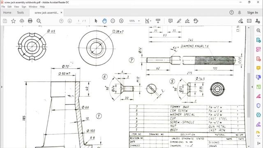Open the Combine Files sidebar tool

[258, 77]
